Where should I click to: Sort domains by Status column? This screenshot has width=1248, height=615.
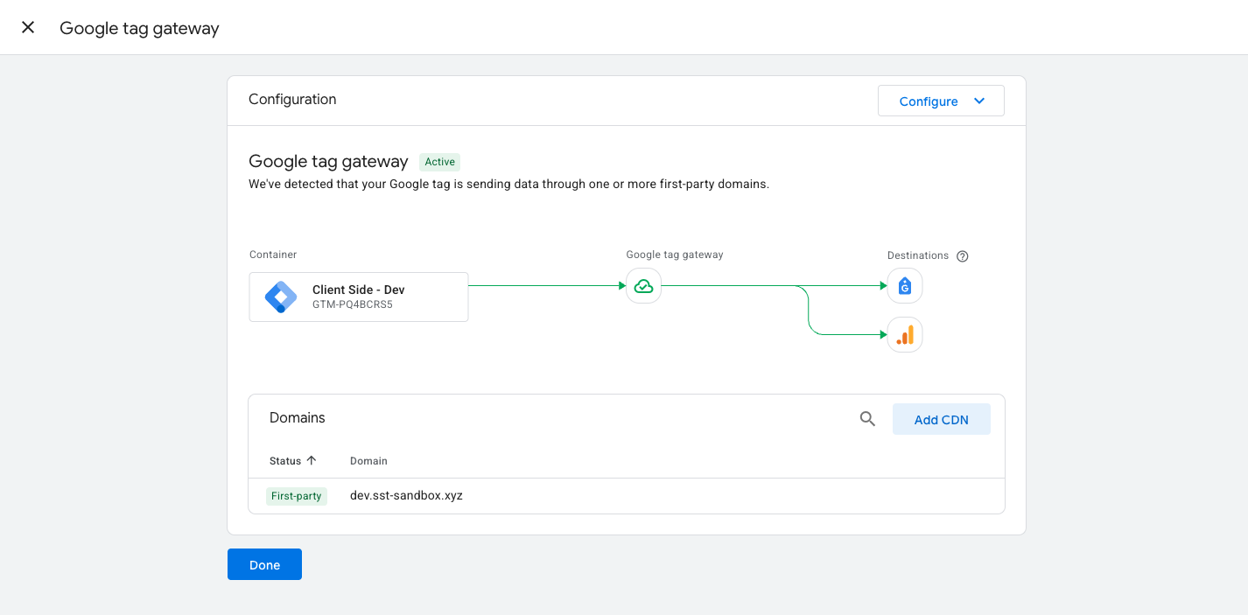point(293,461)
